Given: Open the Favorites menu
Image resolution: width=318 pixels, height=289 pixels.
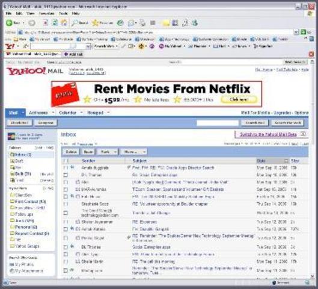Looking at the screenshot, I should [x=47, y=13].
